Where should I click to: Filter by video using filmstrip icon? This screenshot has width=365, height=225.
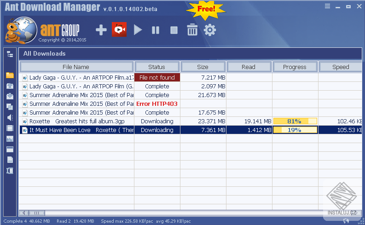coord(10,128)
